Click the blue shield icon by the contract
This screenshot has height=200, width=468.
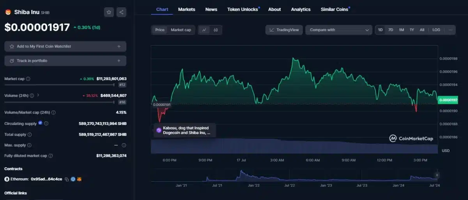[x=73, y=179]
